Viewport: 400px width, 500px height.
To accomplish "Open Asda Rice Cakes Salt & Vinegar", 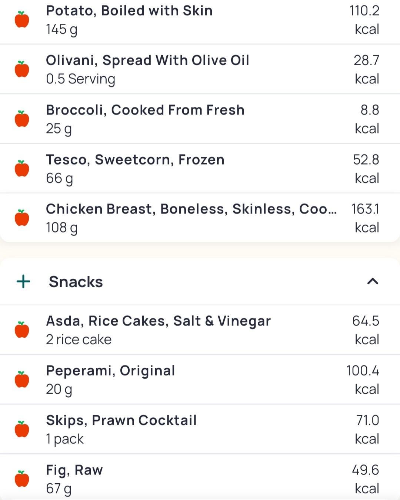I will pos(158,321).
